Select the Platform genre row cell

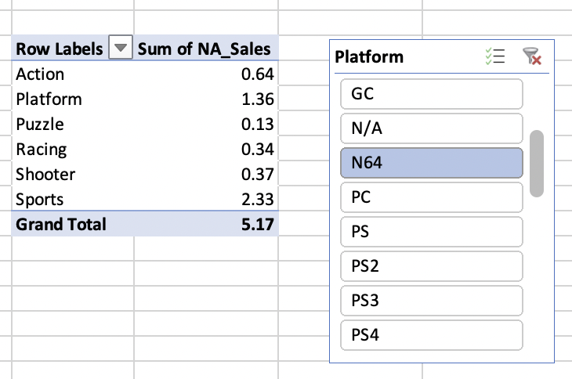point(73,99)
